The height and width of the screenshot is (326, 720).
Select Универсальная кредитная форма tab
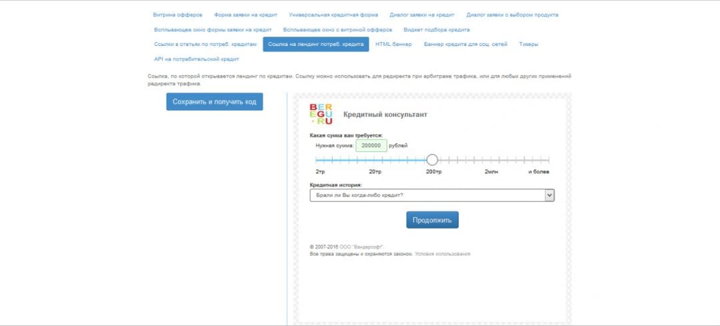click(x=333, y=15)
